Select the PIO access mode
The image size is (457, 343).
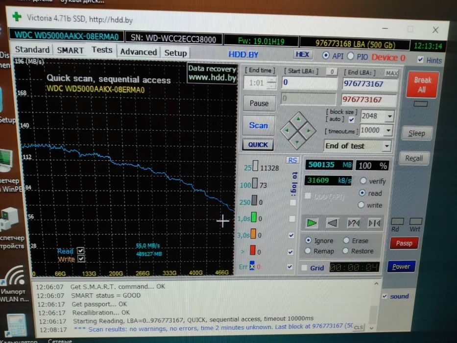pos(351,56)
